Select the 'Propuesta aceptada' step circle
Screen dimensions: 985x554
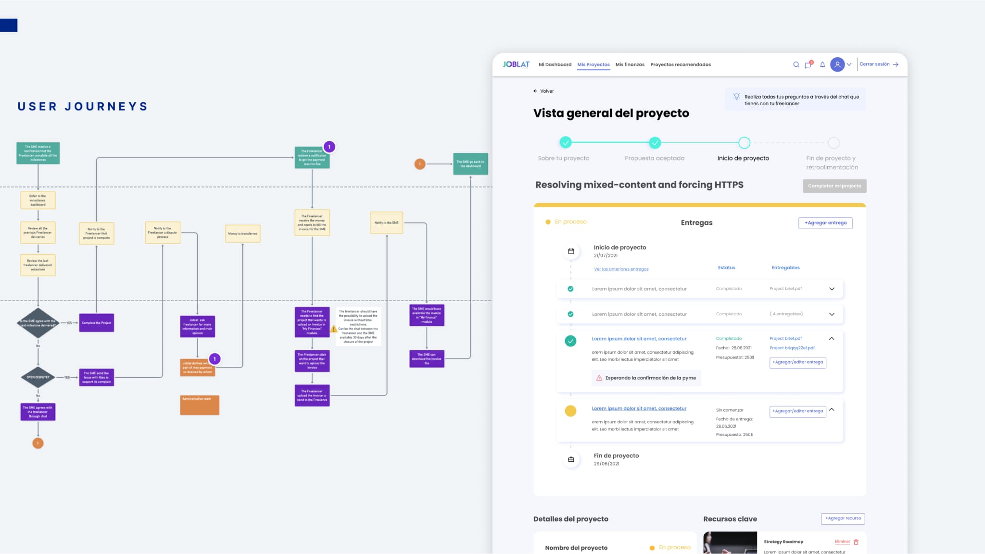click(x=655, y=143)
